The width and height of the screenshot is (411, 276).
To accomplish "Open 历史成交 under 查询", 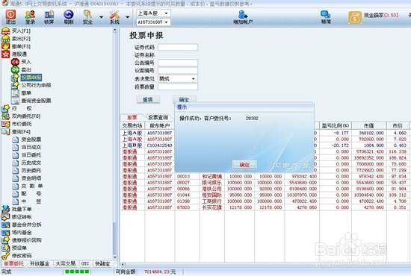I will tap(31, 163).
